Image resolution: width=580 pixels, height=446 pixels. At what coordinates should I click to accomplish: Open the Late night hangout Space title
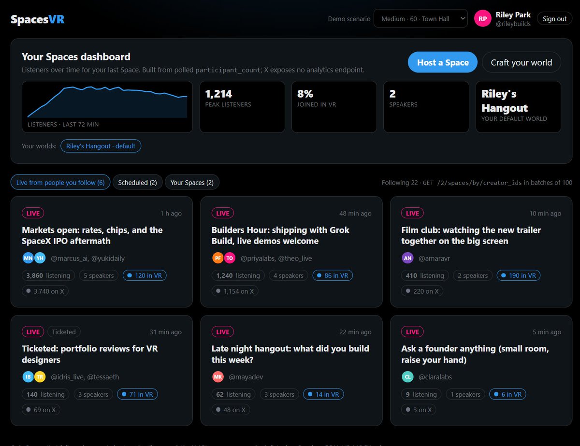290,354
